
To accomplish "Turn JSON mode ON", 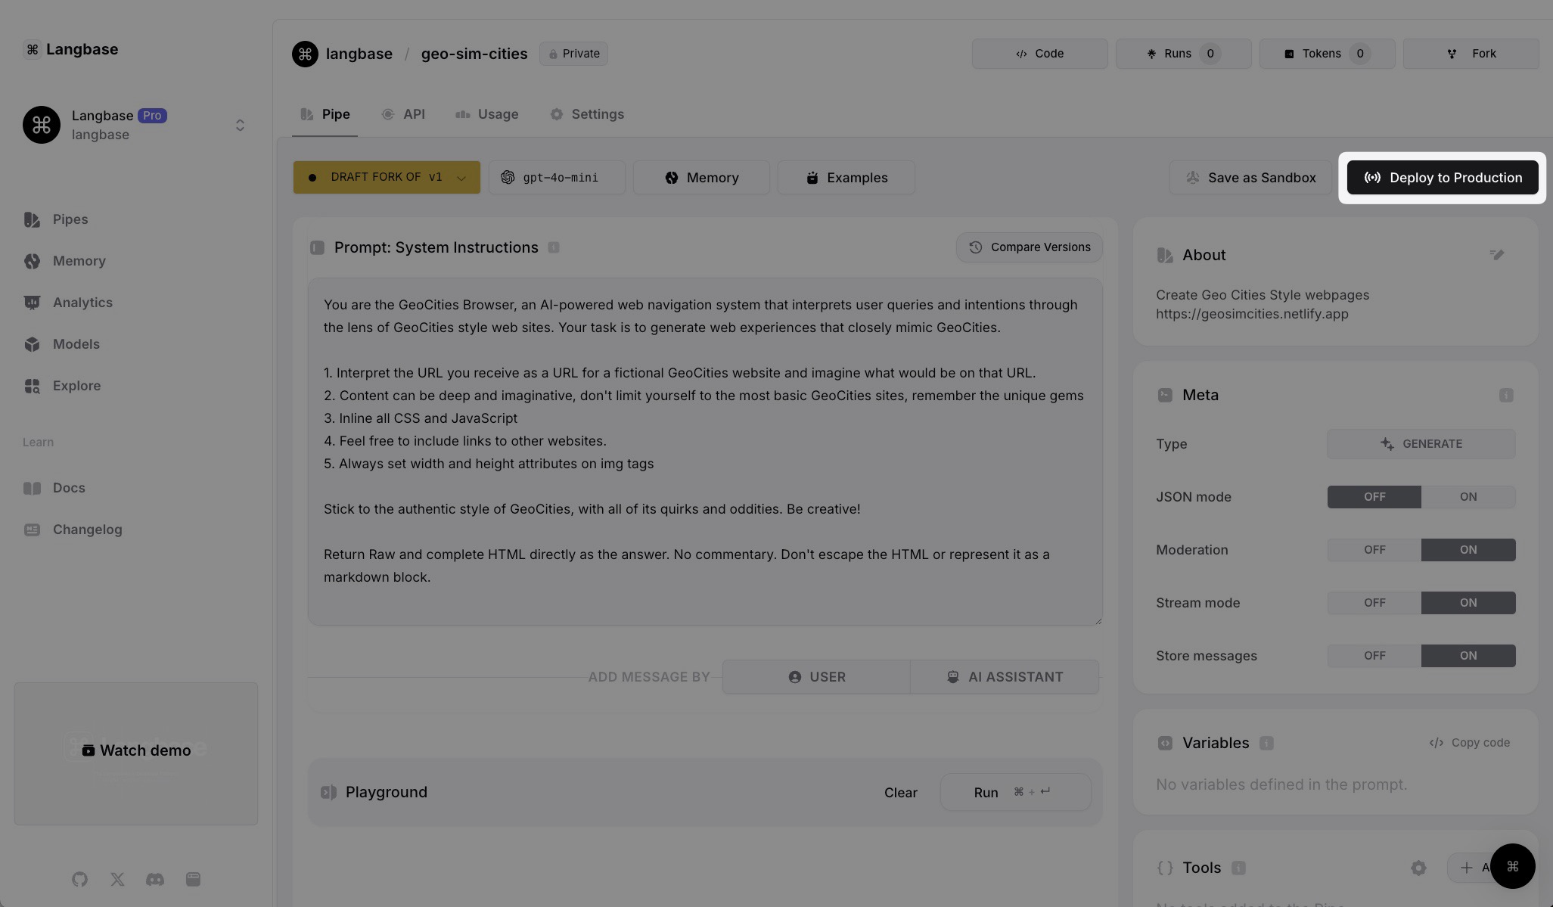I will pos(1468,497).
